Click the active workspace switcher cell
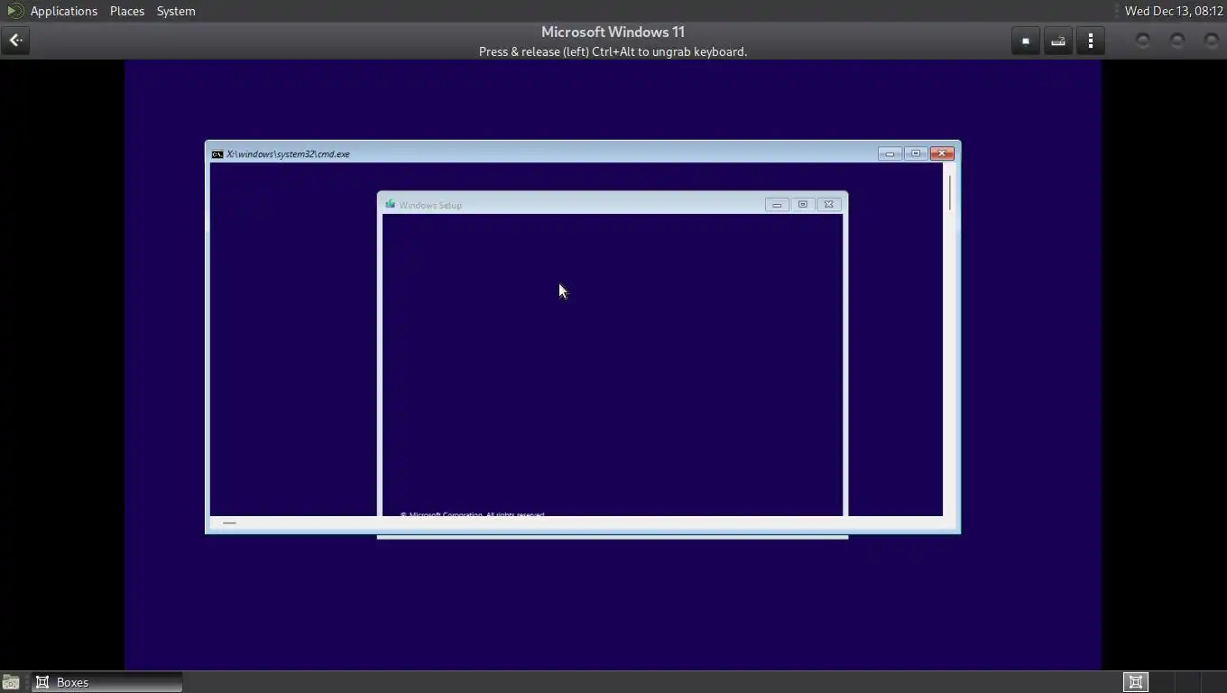 click(x=1136, y=682)
